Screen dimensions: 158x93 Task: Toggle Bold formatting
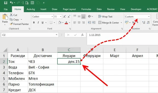34,23
